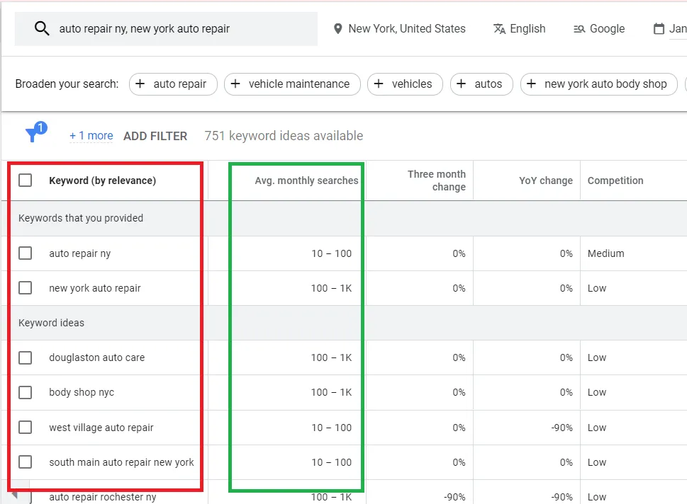687x504 pixels.
Task: Check the 'auto repair ny' checkbox
Action: [26, 253]
